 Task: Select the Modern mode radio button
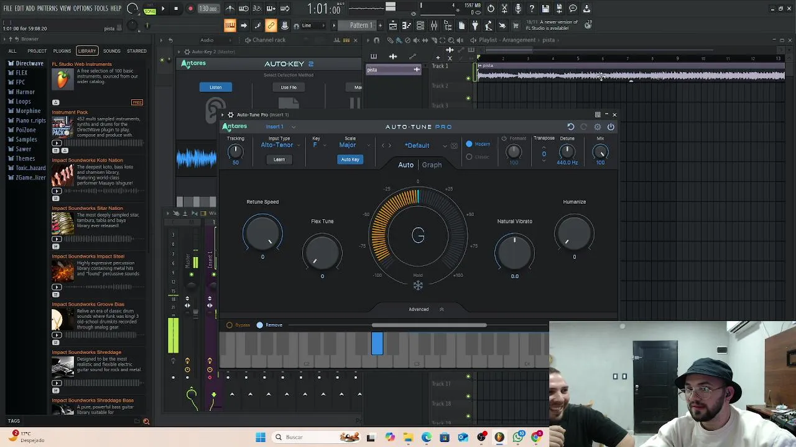click(469, 144)
